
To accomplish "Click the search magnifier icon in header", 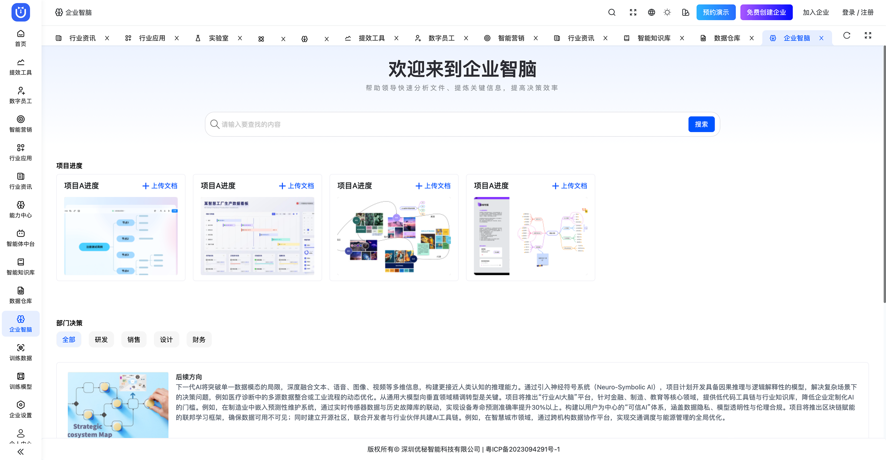I will pyautogui.click(x=612, y=12).
